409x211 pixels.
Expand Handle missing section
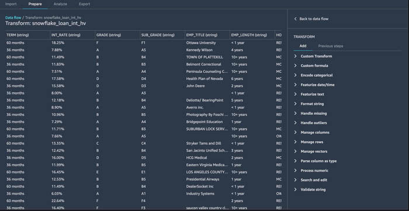pyautogui.click(x=310, y=114)
